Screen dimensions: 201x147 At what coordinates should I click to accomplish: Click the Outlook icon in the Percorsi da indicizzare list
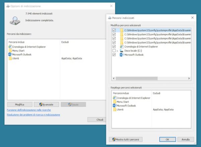[10, 54]
